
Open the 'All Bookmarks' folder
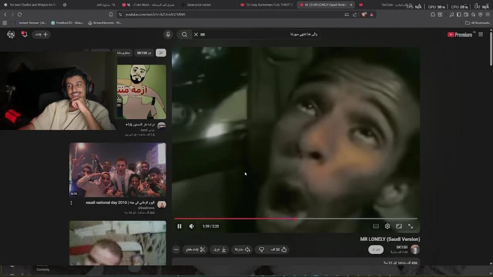tap(477, 23)
